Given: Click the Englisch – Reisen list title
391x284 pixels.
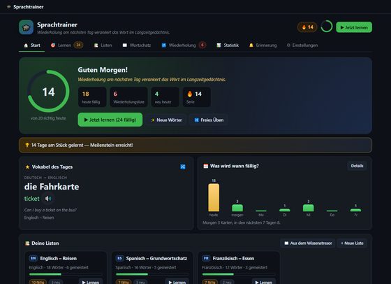Looking at the screenshot, I should 59,258.
